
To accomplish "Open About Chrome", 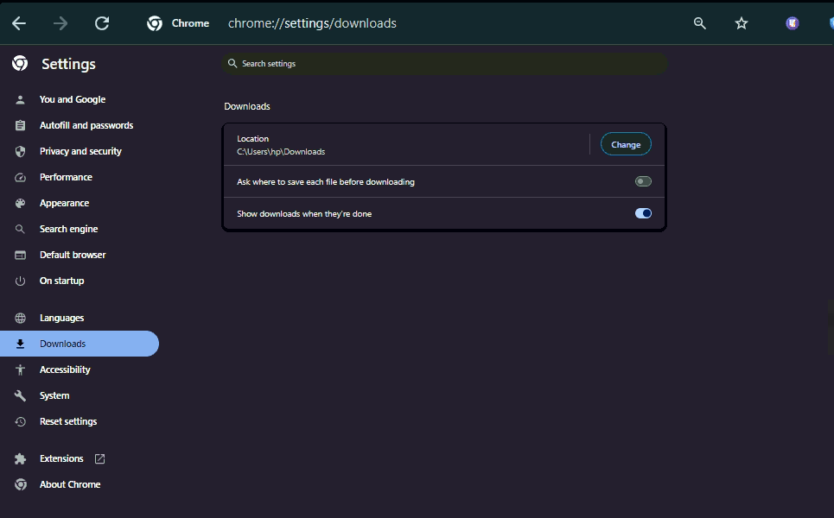I will (69, 484).
